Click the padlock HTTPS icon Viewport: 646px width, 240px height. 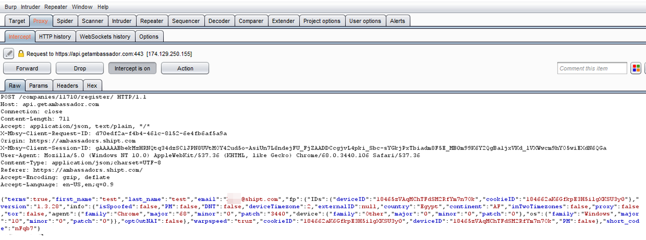pos(21,54)
